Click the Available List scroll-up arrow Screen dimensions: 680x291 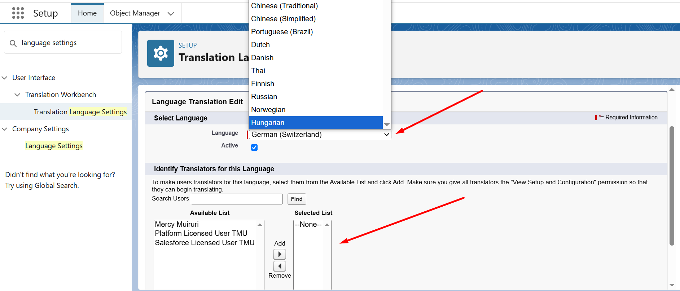pos(260,225)
